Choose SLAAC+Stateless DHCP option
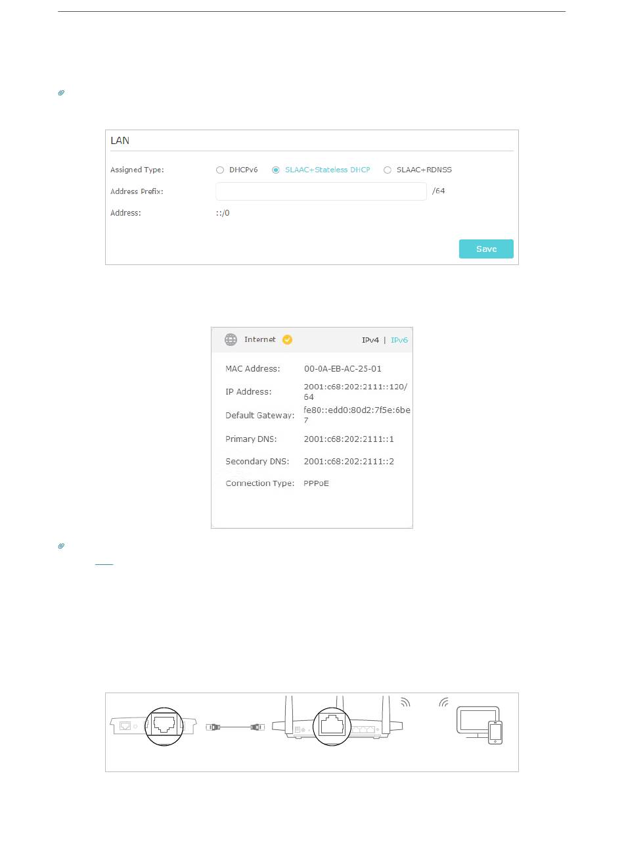Screen dimensions: 624x853 (276, 170)
